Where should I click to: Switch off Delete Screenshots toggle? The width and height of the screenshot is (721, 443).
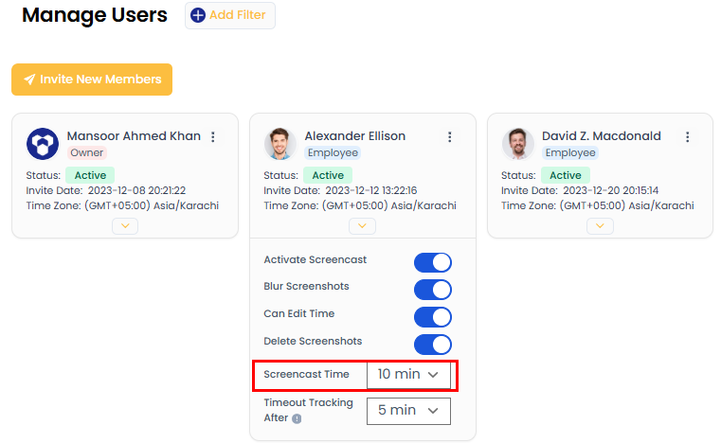point(432,345)
